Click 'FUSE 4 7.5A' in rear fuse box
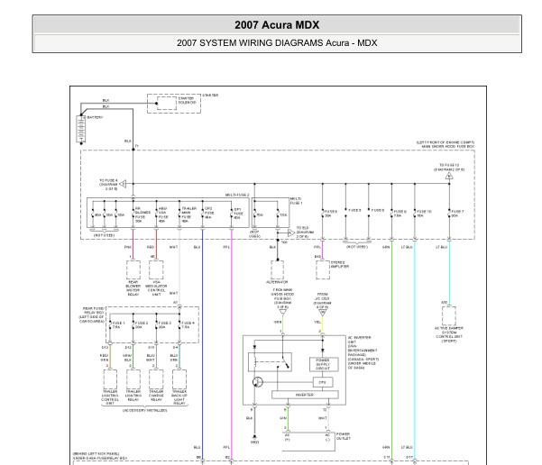 coord(188,324)
